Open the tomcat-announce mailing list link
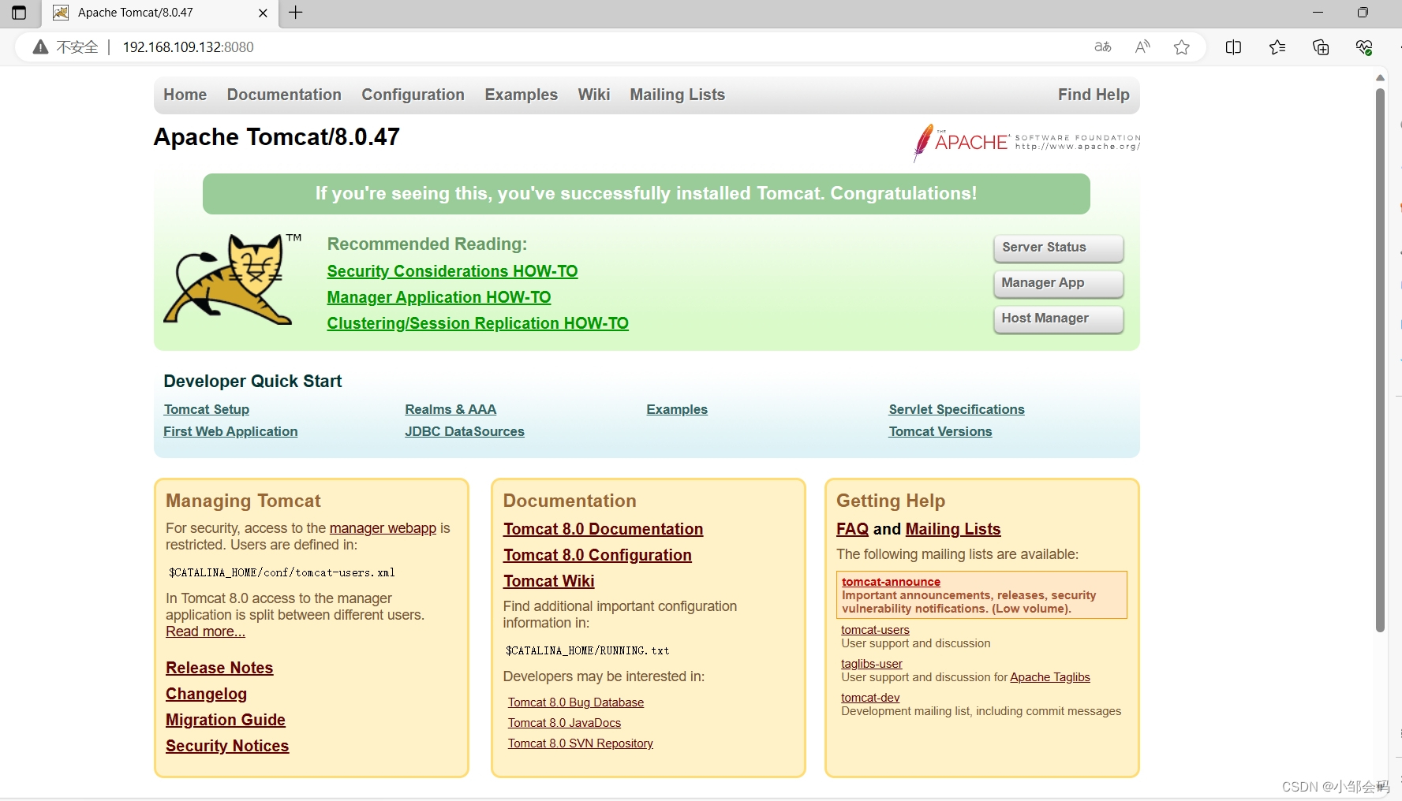The width and height of the screenshot is (1402, 801). tap(891, 582)
